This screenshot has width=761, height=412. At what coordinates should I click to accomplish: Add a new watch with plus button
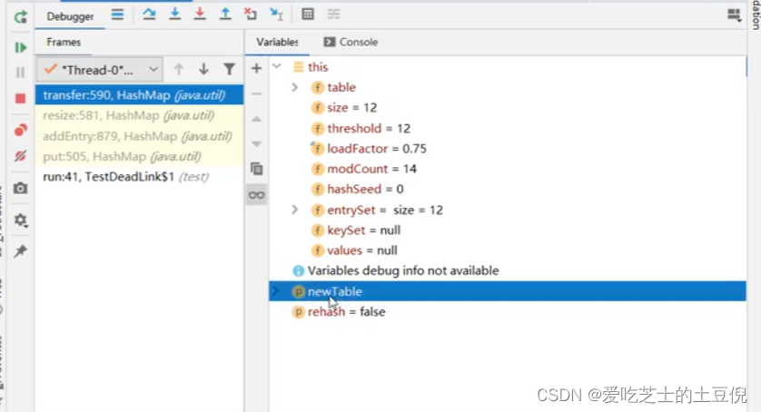coord(257,68)
